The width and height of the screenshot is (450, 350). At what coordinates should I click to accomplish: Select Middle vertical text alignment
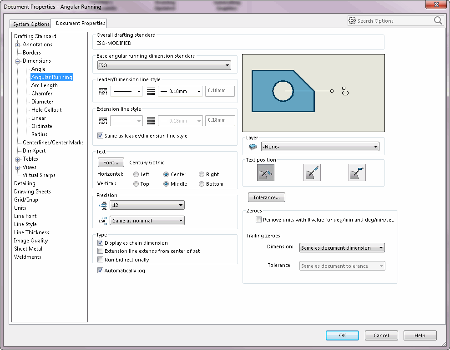point(166,184)
